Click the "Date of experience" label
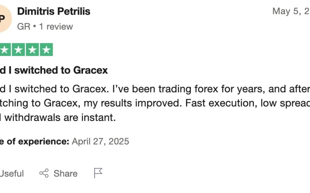This screenshot has height=193, width=310. tap(34, 142)
